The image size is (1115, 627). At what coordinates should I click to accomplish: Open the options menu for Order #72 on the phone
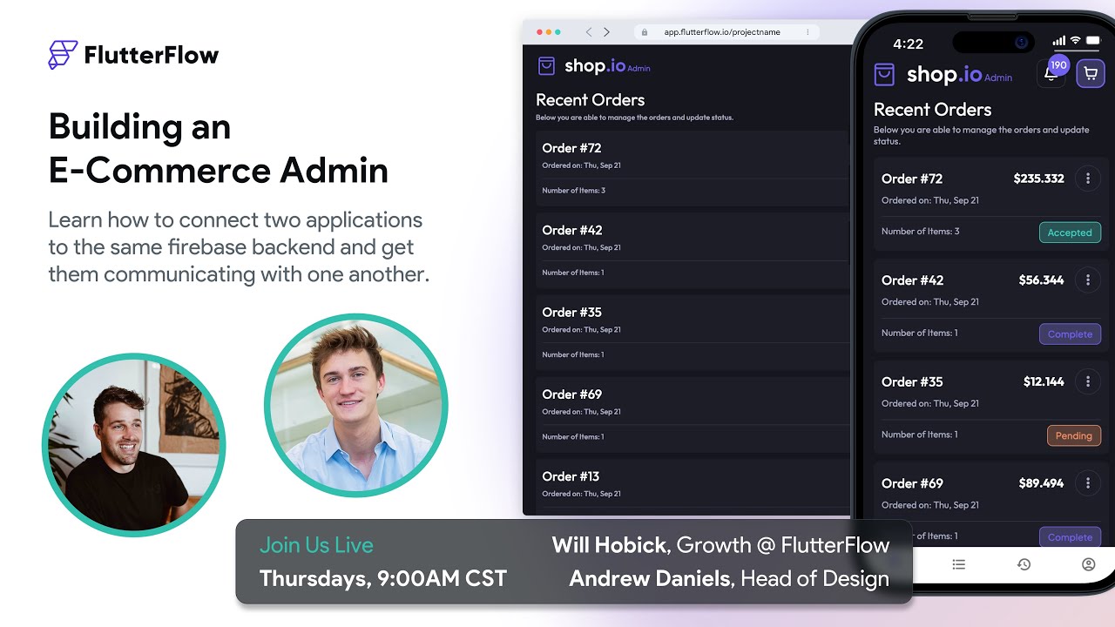point(1087,179)
